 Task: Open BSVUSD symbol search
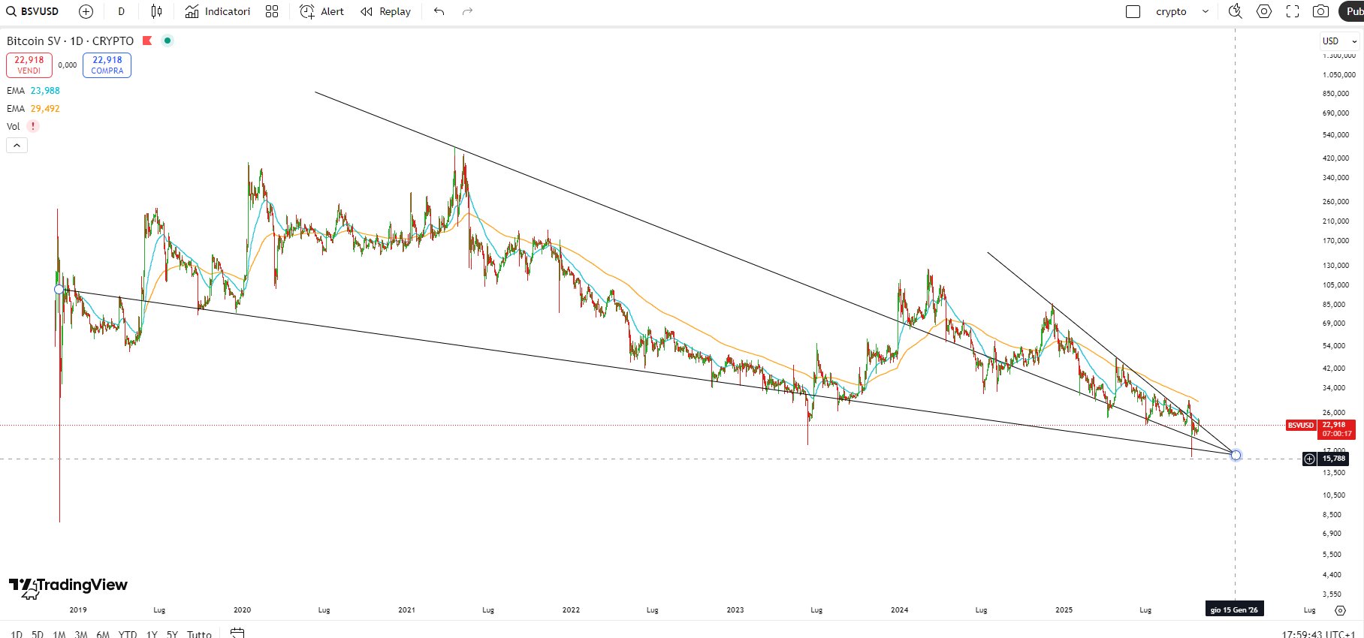[x=32, y=11]
